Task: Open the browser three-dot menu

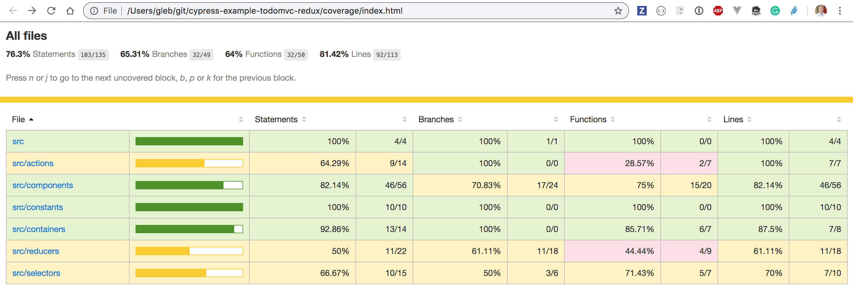Action: [840, 11]
